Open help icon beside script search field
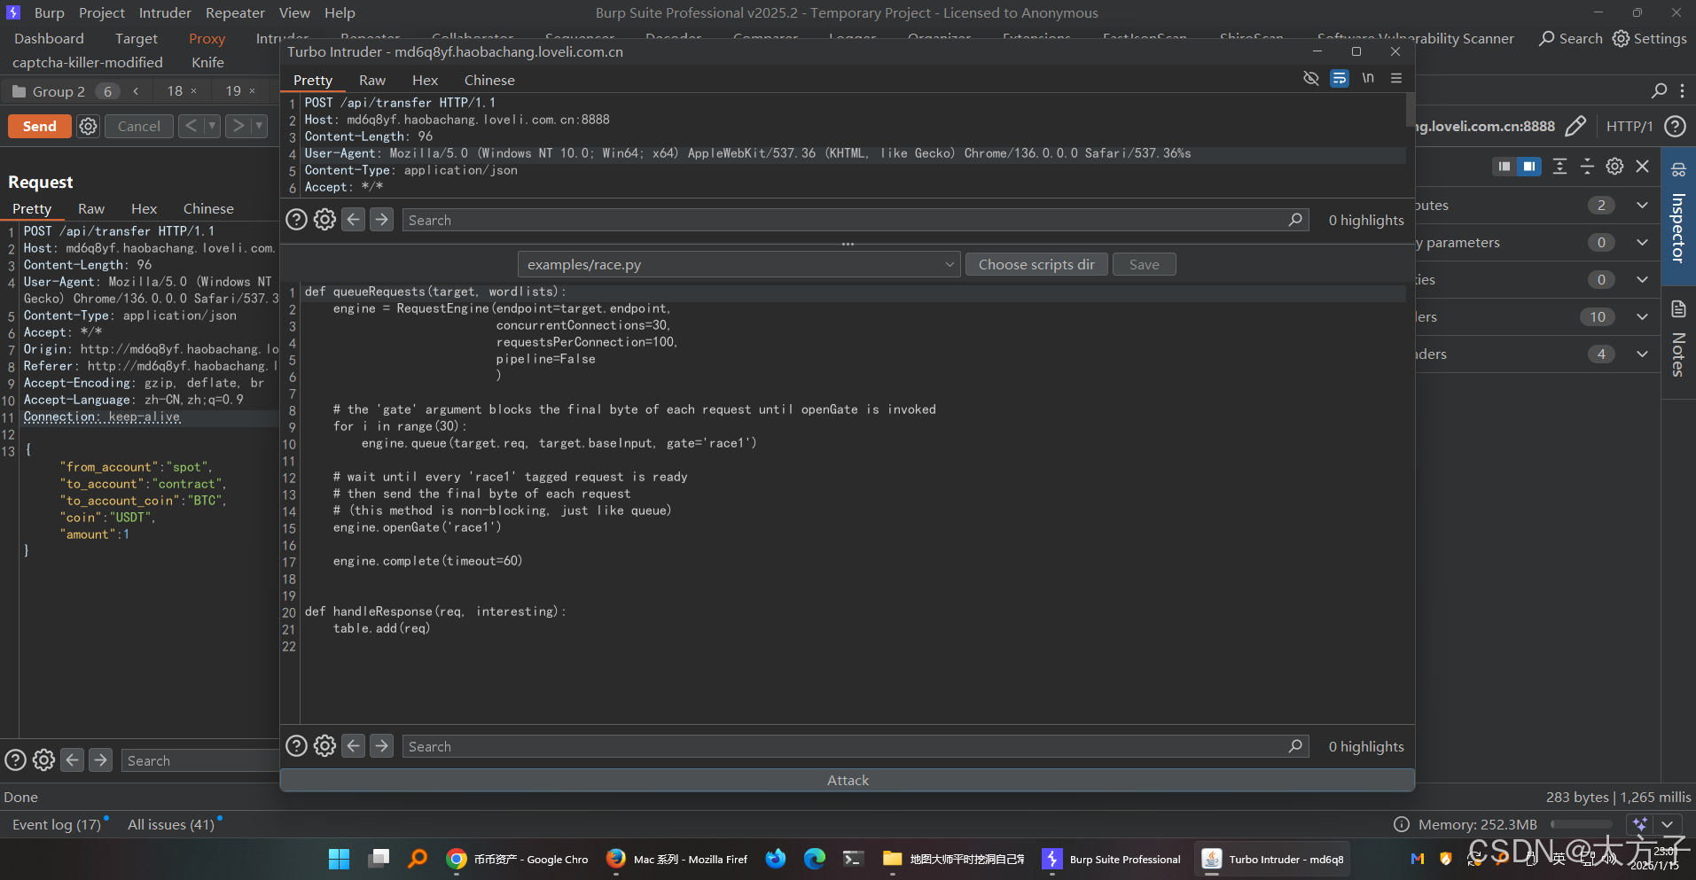This screenshot has width=1696, height=880. pos(296,746)
